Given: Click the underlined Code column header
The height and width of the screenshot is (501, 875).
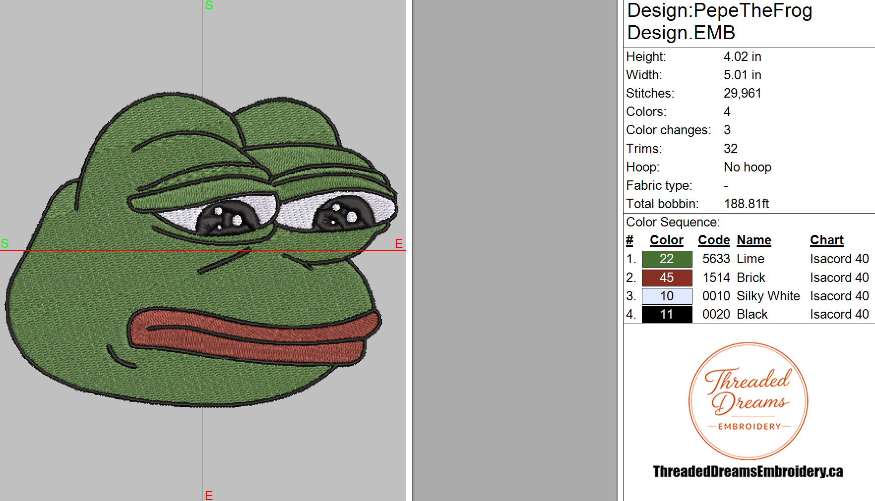Looking at the screenshot, I should [x=714, y=240].
